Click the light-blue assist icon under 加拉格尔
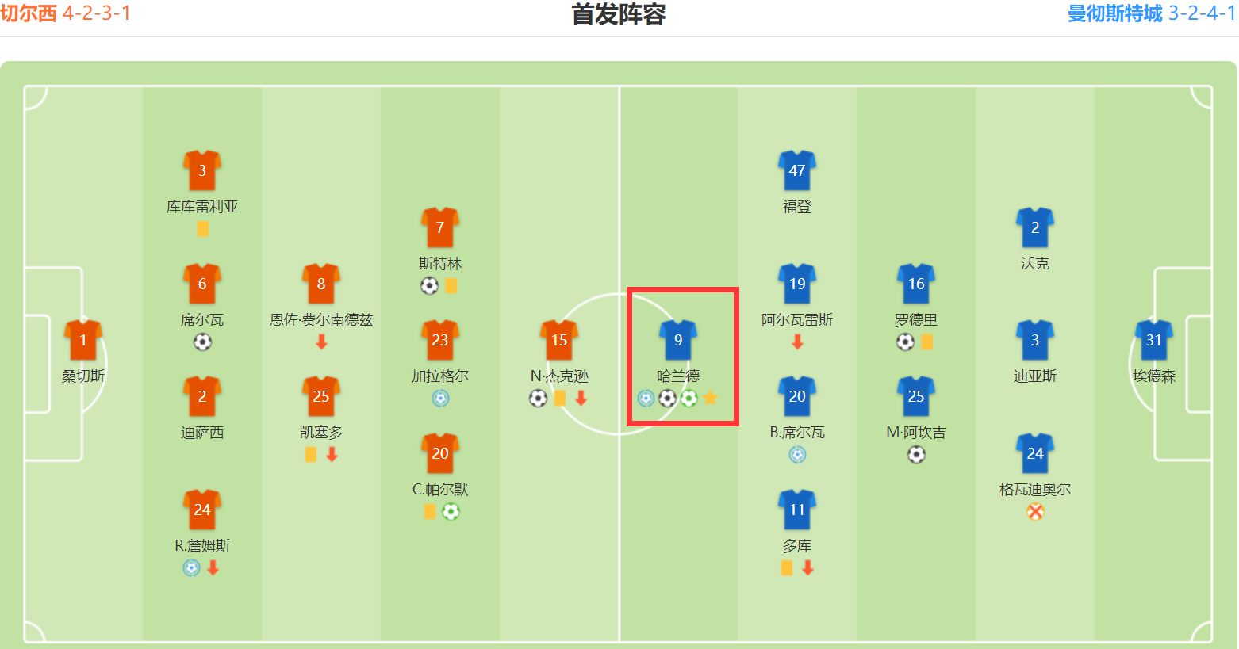The width and height of the screenshot is (1239, 649). [x=440, y=398]
